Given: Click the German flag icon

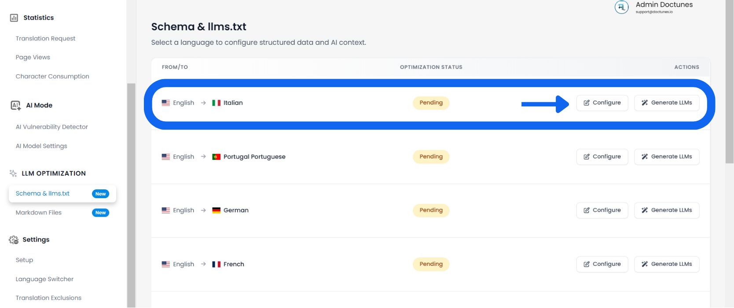Looking at the screenshot, I should tap(216, 210).
